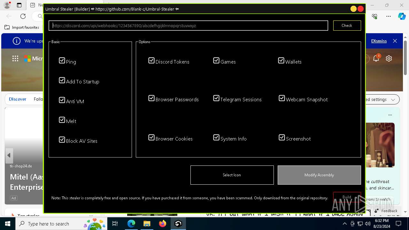Image resolution: width=409 pixels, height=230 pixels.
Task: Toggle the Screenshot checkbox
Action: [282, 138]
